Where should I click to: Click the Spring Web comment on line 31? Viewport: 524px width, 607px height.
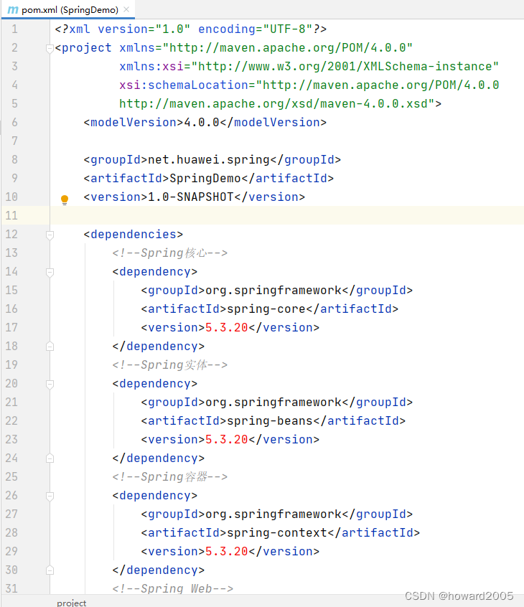173,588
